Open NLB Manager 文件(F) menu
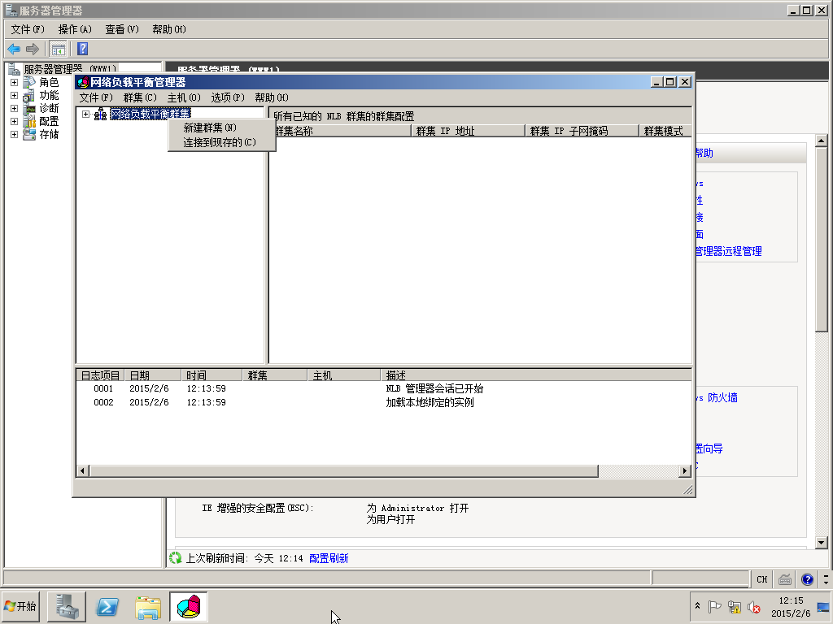The image size is (833, 624). 96,97
